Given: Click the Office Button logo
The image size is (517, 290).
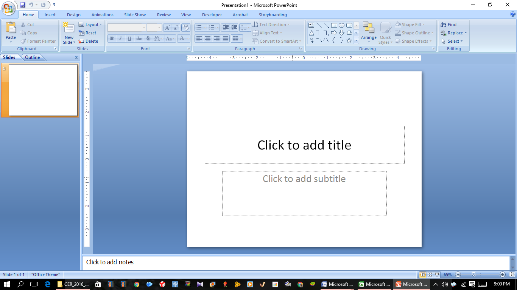Looking at the screenshot, I should pyautogui.click(x=8, y=8).
